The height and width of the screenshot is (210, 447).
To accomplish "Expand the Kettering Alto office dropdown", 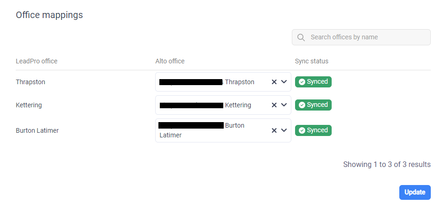I will [284, 105].
